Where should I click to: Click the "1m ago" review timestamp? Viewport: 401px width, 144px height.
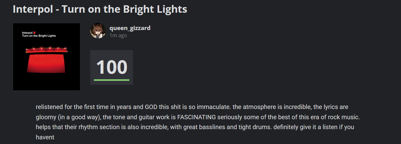pos(118,35)
